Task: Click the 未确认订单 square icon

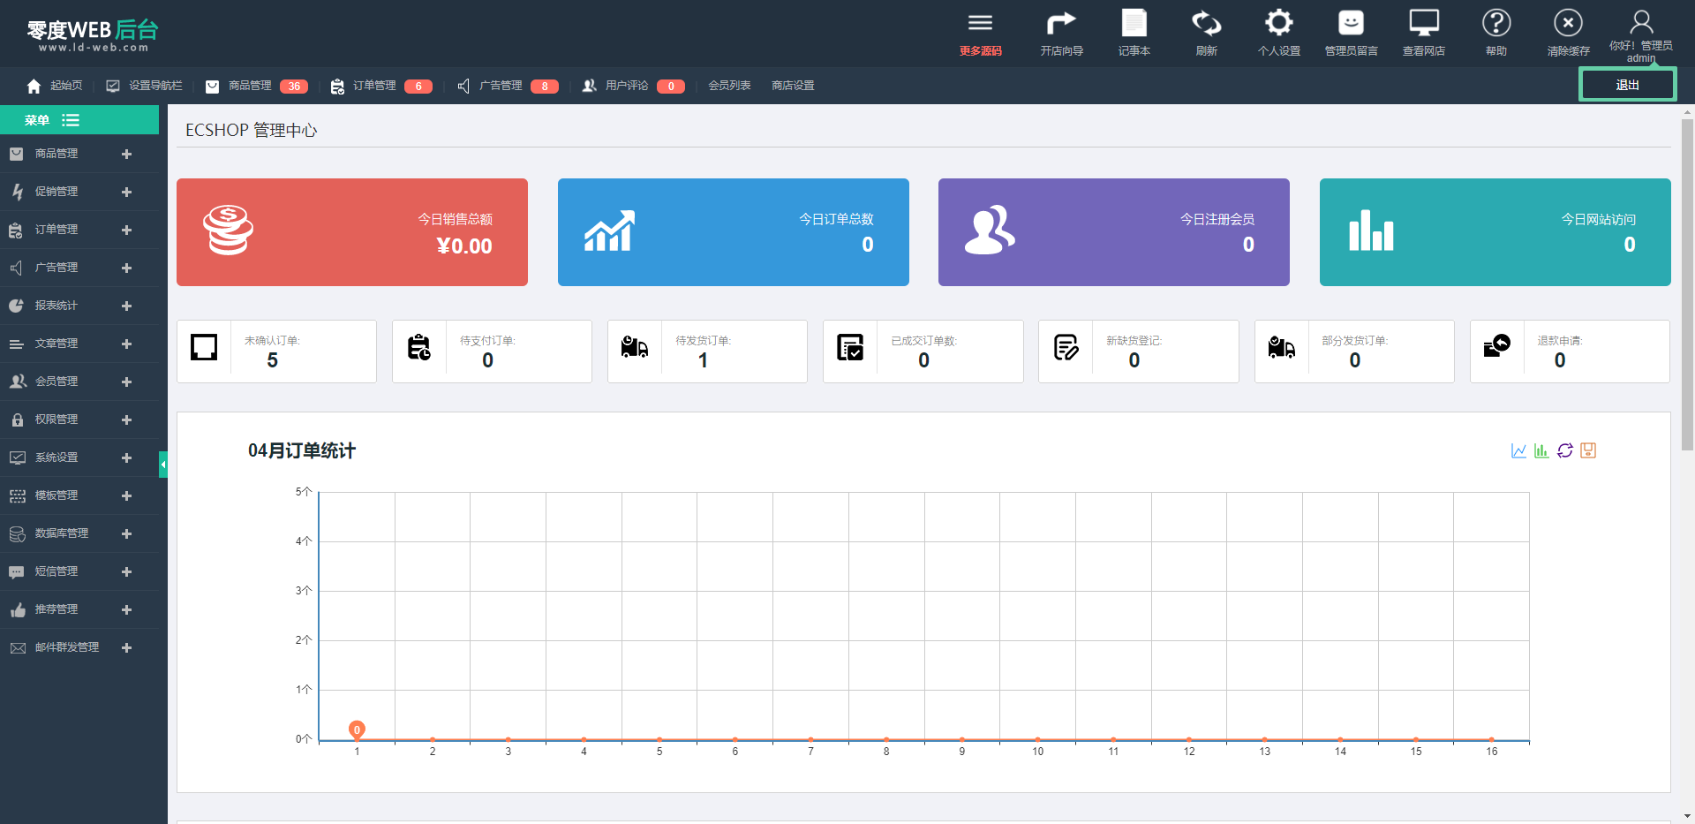Action: 204,347
